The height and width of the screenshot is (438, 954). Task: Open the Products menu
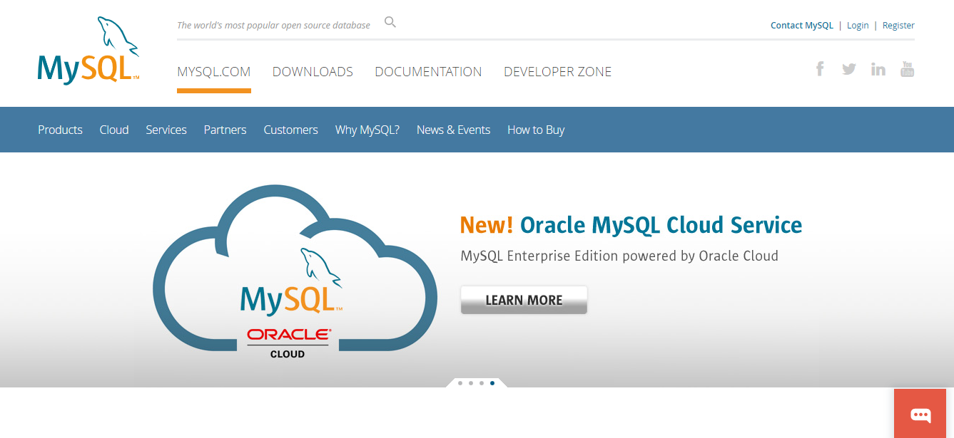click(x=60, y=130)
